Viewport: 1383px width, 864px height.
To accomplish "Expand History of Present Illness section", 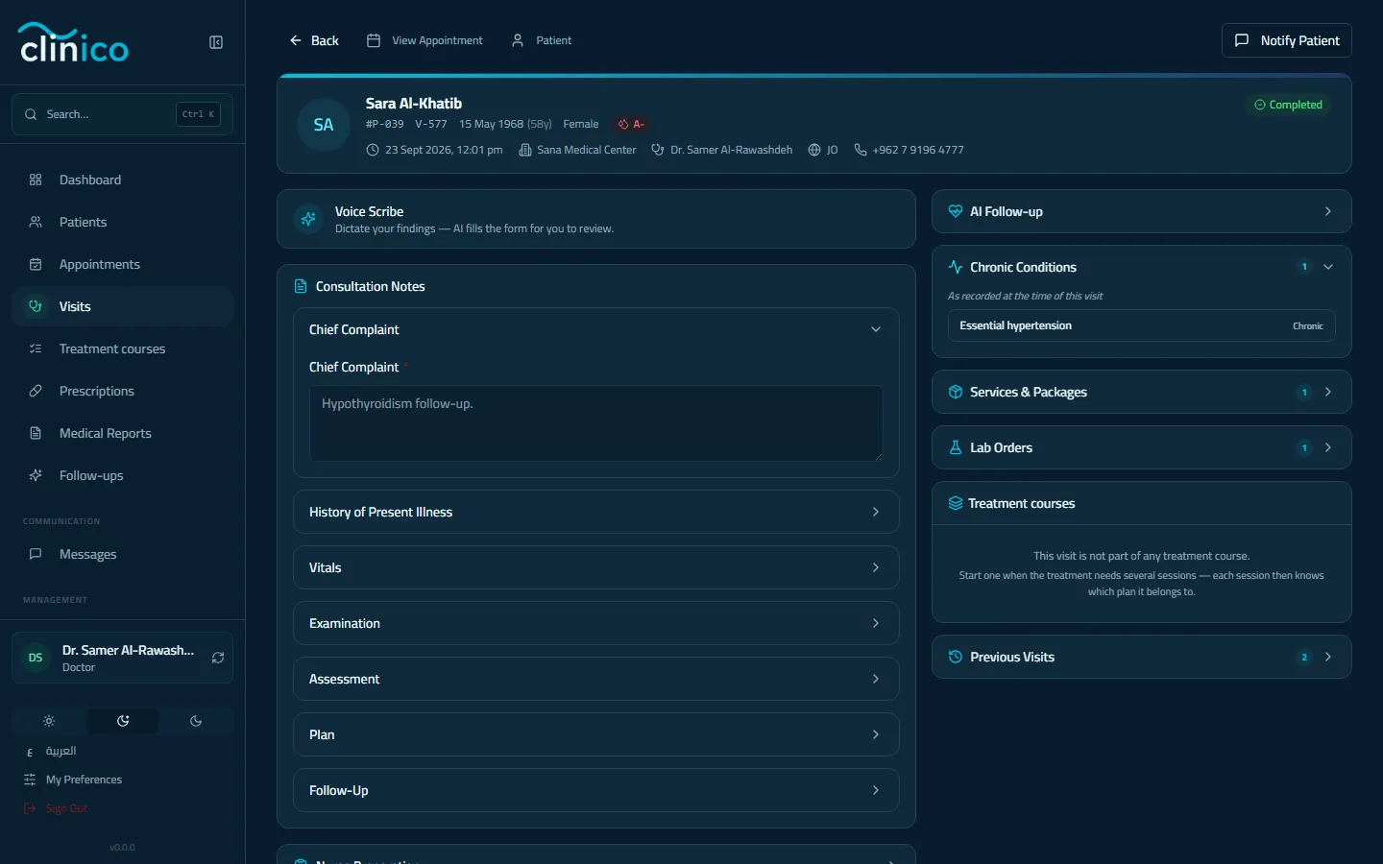I will point(596,512).
